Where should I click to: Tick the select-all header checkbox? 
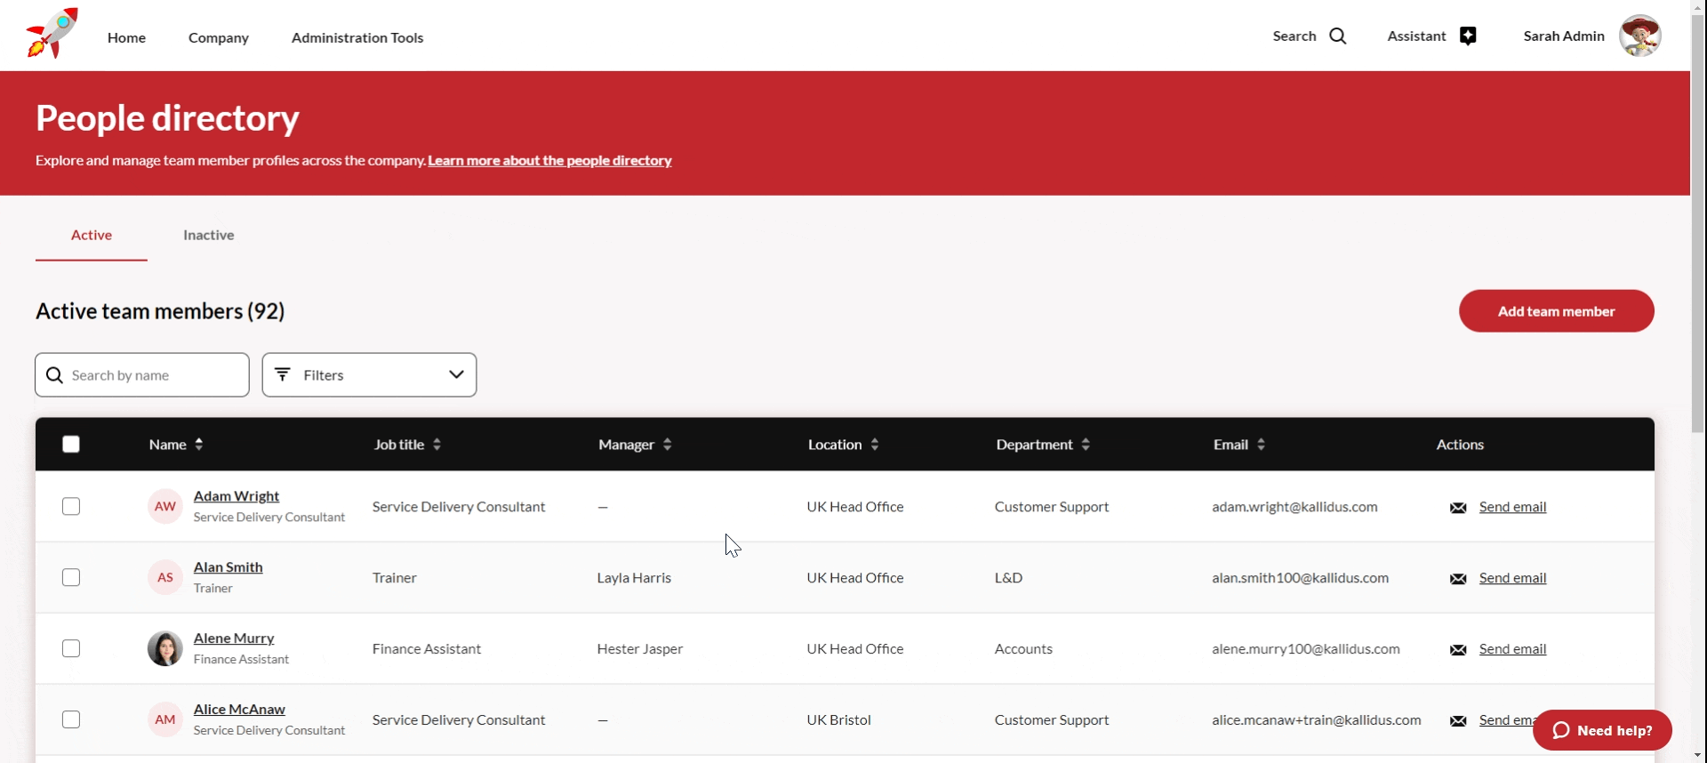pos(71,445)
